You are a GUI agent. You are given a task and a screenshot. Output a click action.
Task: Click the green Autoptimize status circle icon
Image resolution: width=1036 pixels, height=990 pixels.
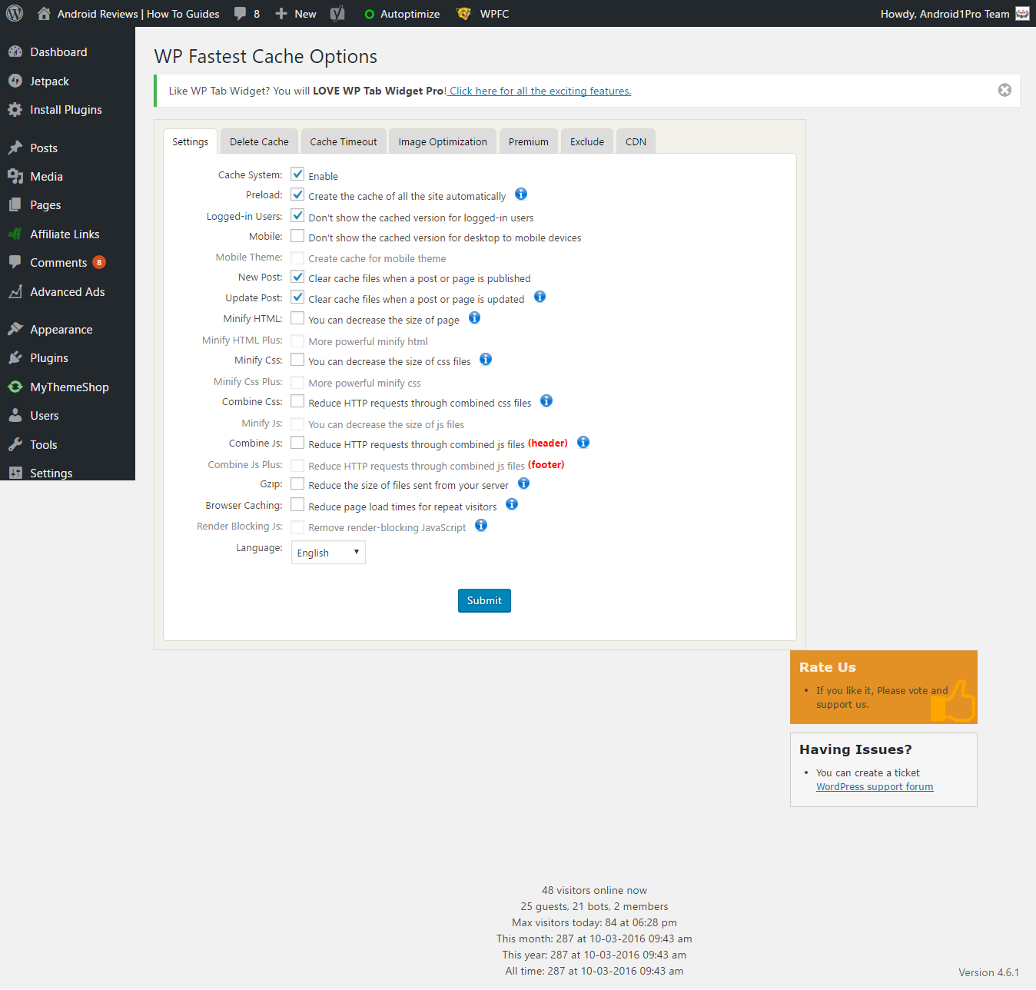[370, 15]
